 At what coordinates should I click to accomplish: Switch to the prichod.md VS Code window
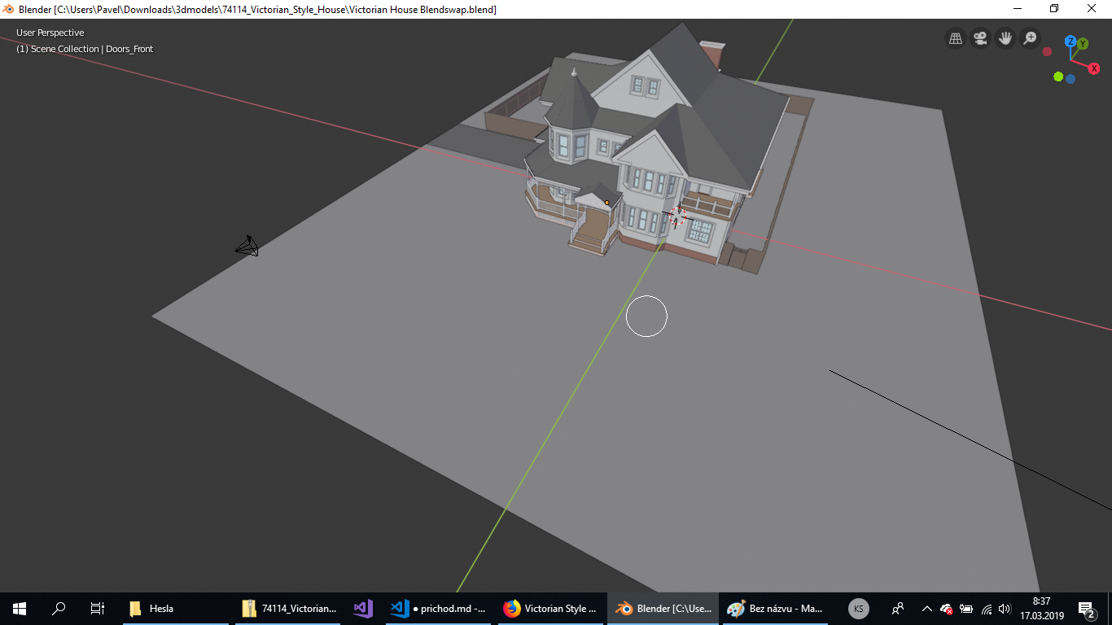click(x=438, y=608)
